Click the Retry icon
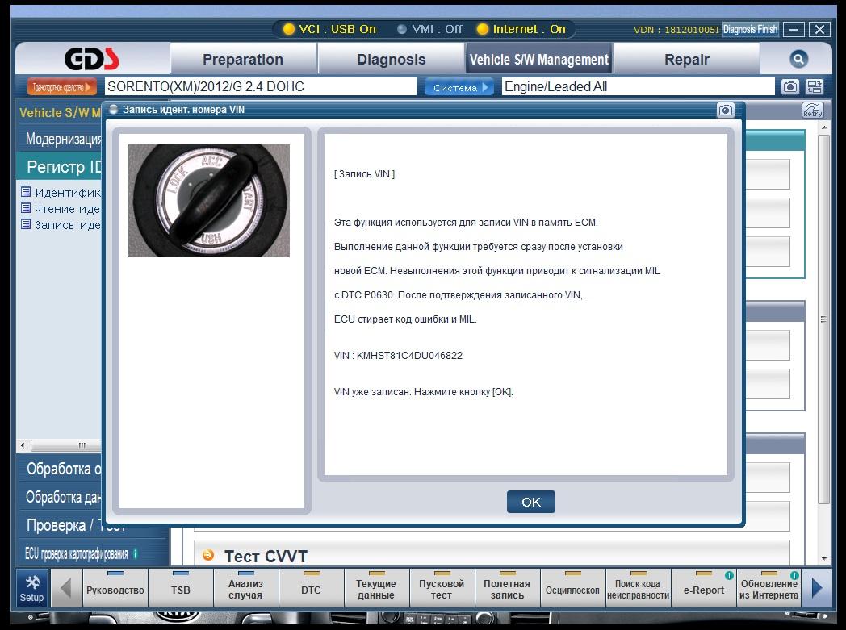Screen dimensions: 846x630 [x=812, y=111]
